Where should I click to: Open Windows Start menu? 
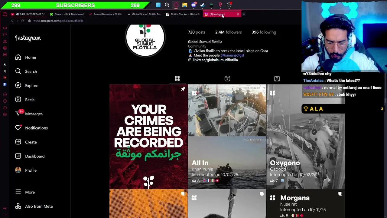[158, 5]
